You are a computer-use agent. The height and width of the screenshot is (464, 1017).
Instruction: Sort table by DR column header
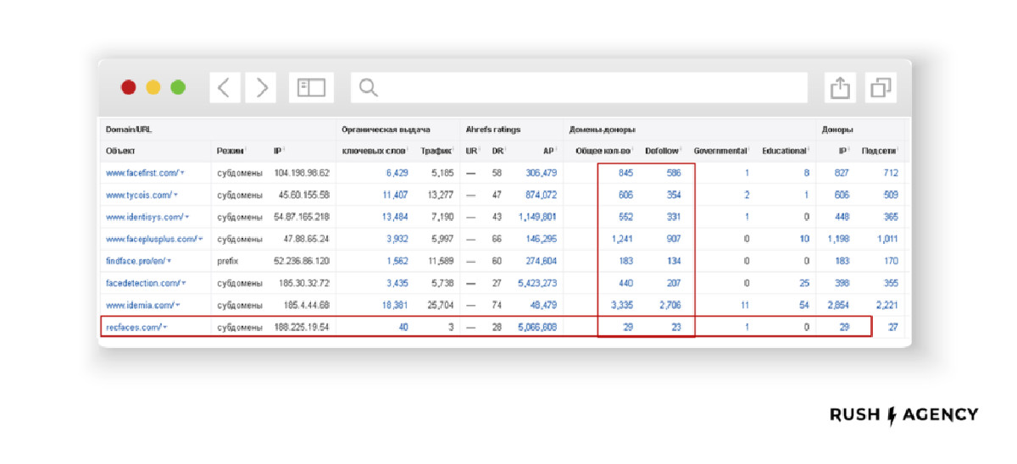click(497, 151)
